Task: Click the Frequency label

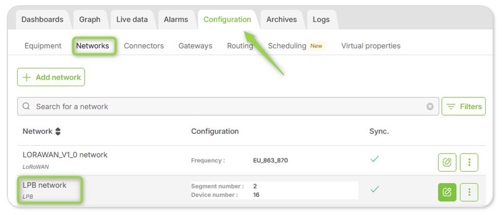Action: [208, 160]
